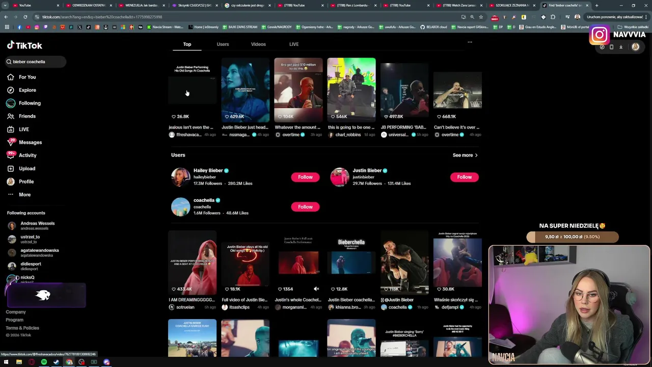
Task: Go to the Following feed
Action: pyautogui.click(x=24, y=103)
